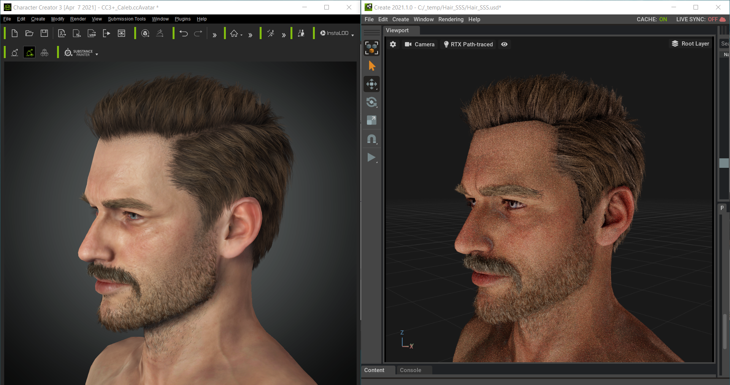The width and height of the screenshot is (730, 385).
Task: Switch to the Content tab
Action: coord(374,370)
